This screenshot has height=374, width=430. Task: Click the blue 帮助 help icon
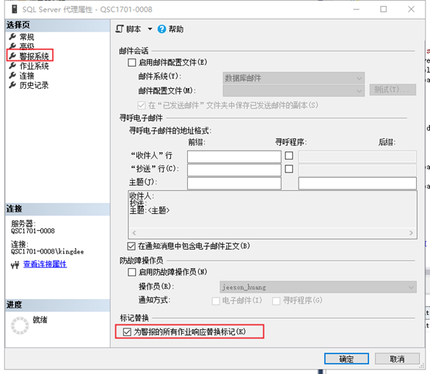161,29
